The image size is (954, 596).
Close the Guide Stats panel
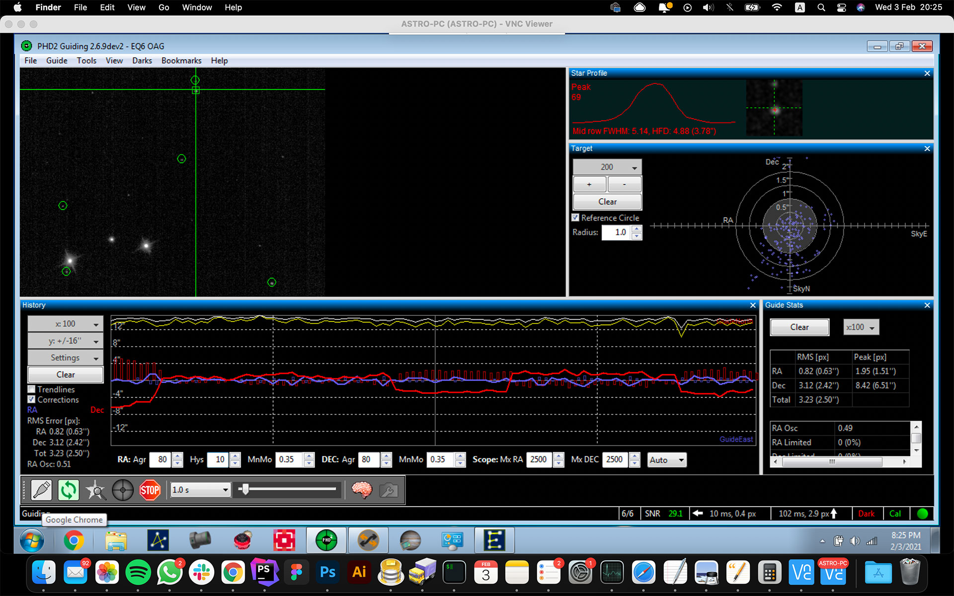[x=927, y=305]
